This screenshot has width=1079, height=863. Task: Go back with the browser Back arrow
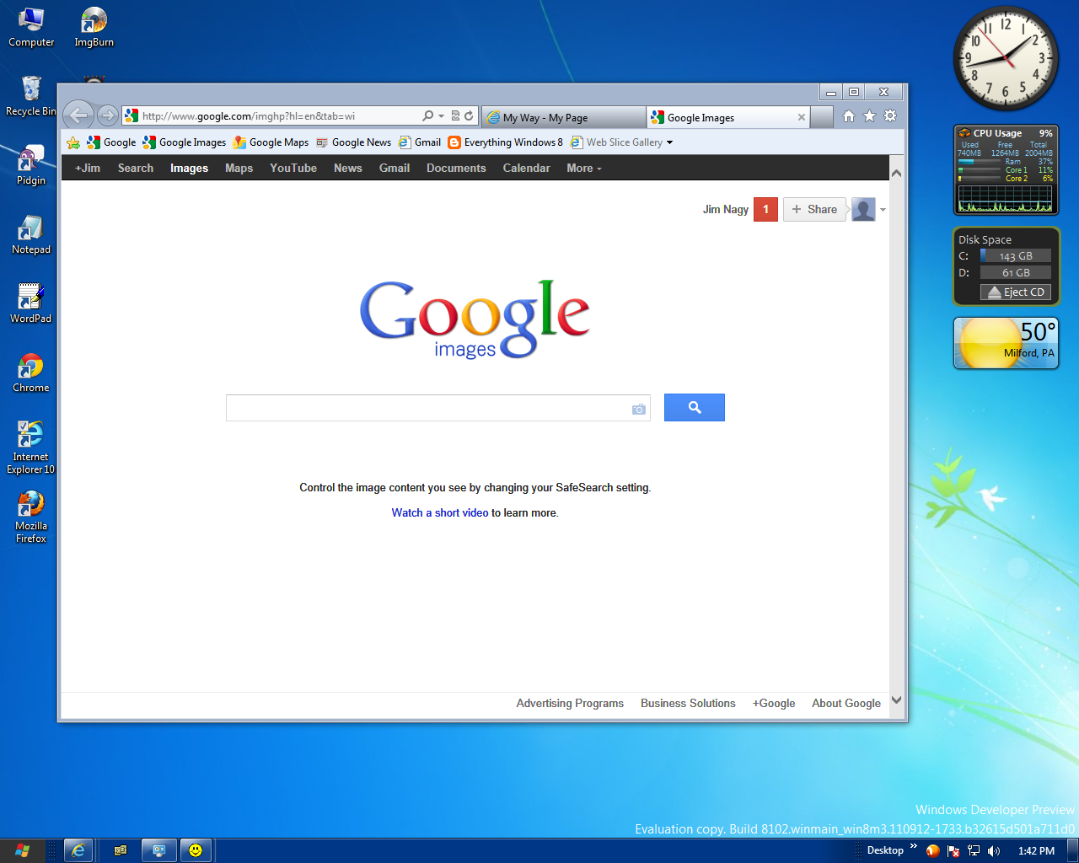[x=78, y=115]
